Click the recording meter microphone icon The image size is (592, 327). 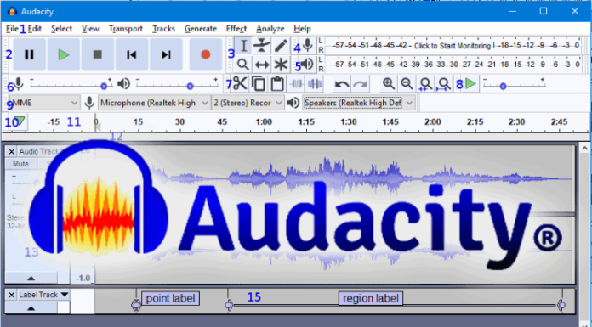coord(308,46)
